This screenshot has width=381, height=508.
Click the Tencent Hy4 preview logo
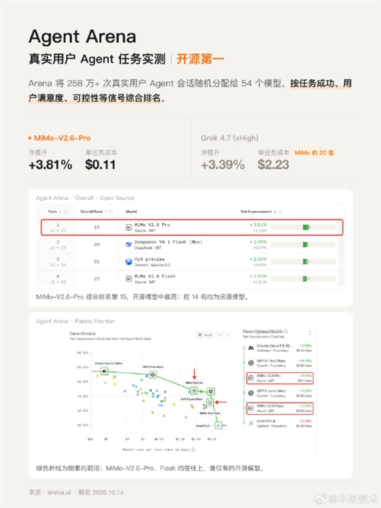(129, 262)
